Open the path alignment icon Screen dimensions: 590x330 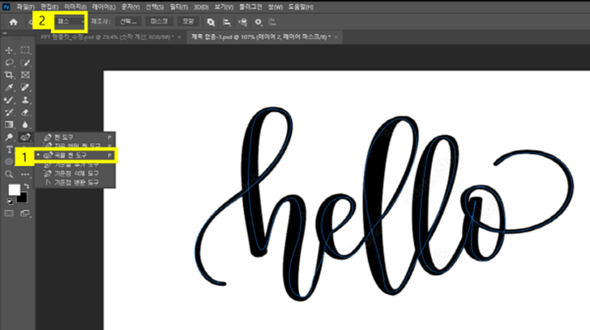click(227, 22)
